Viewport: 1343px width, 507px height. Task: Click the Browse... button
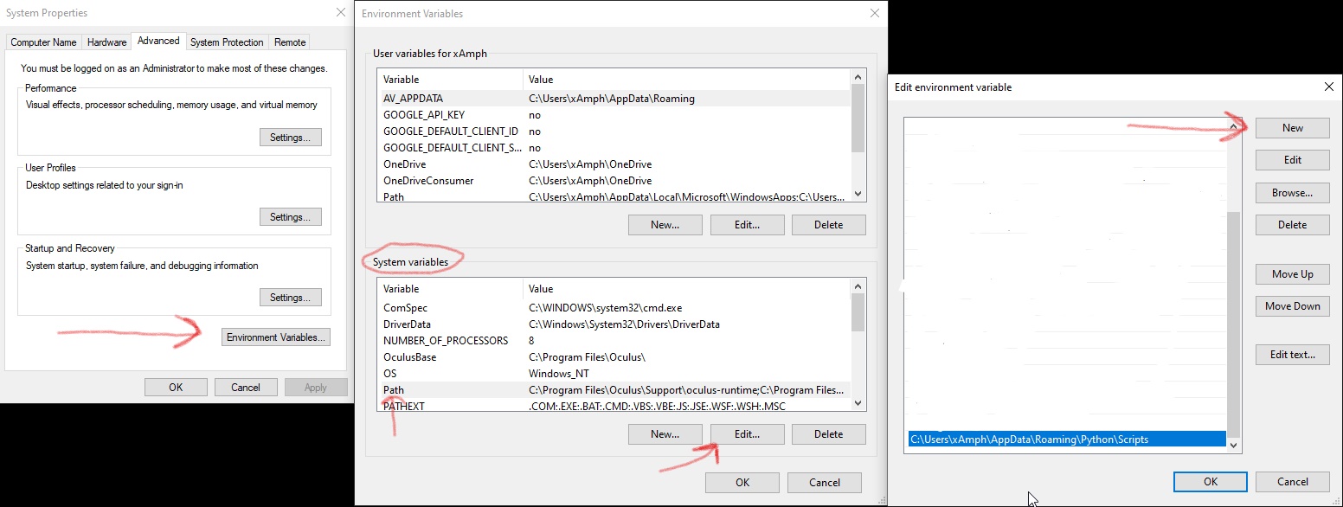click(1293, 193)
